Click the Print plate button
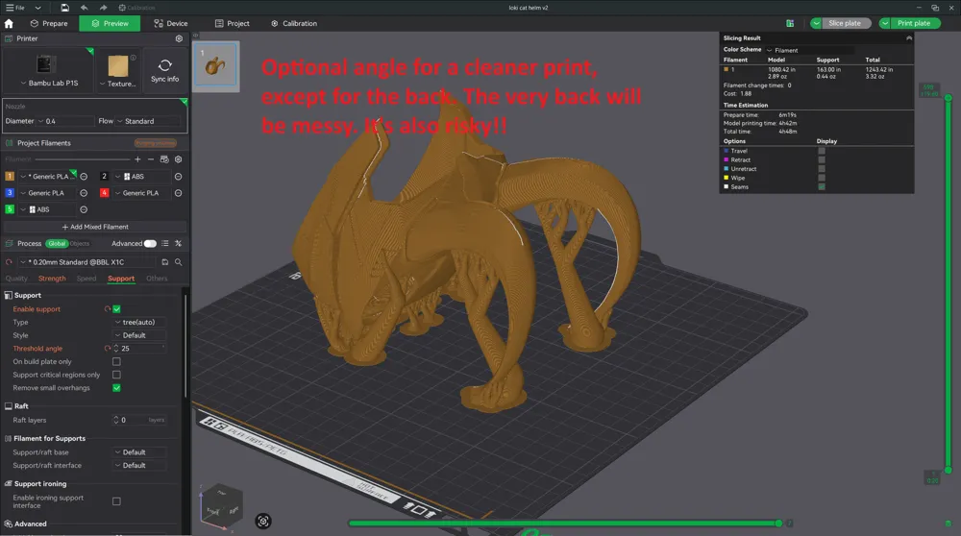The height and width of the screenshot is (536, 961). pyautogui.click(x=914, y=23)
